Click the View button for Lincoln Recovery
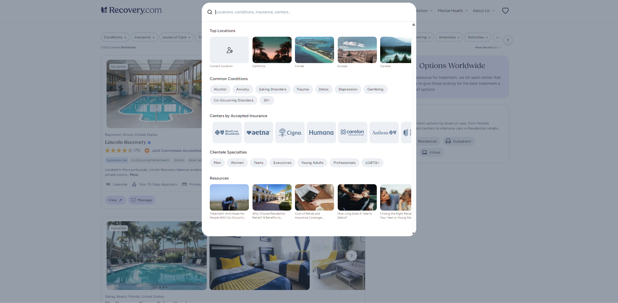 [115, 200]
